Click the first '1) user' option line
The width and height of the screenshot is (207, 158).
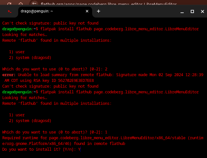tap(17, 52)
